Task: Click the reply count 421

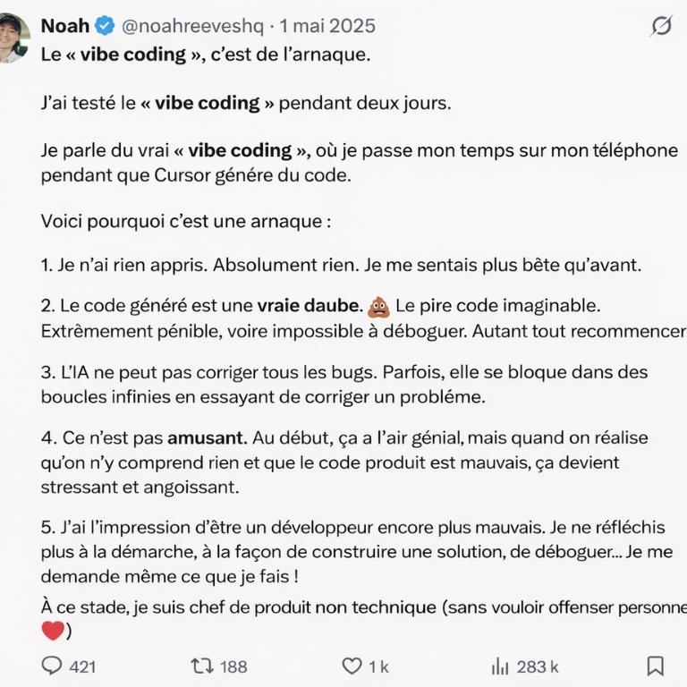Action: coord(82,666)
